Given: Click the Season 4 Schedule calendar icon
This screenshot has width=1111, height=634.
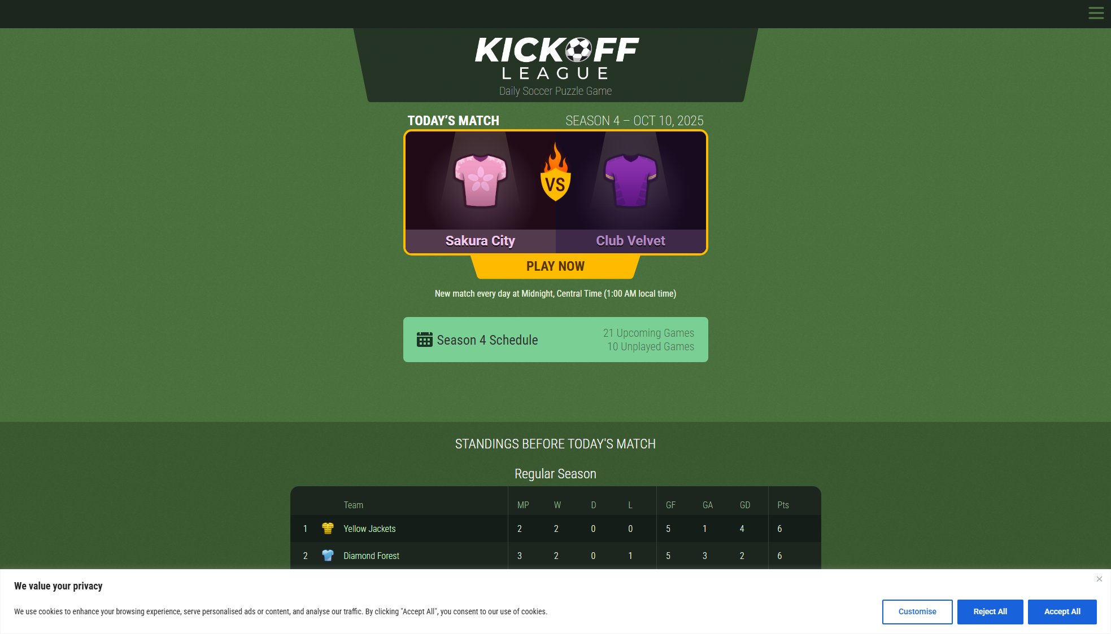Looking at the screenshot, I should [424, 340].
